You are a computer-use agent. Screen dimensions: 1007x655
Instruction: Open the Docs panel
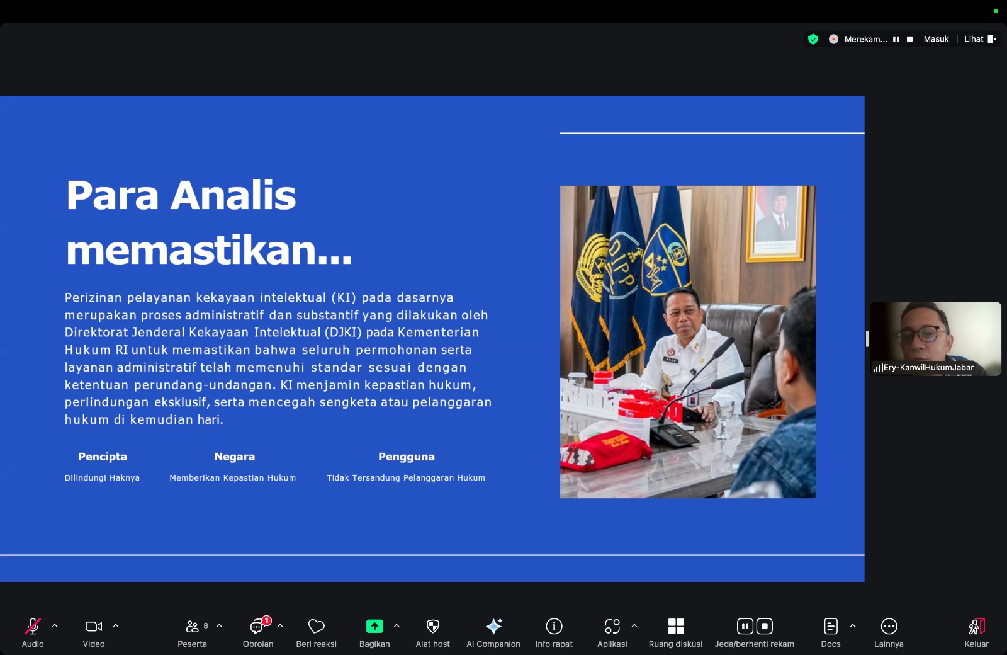click(830, 626)
